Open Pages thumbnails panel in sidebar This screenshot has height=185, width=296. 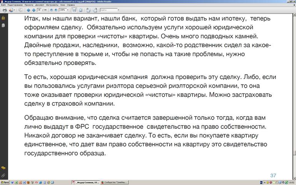click(x=3, y=25)
